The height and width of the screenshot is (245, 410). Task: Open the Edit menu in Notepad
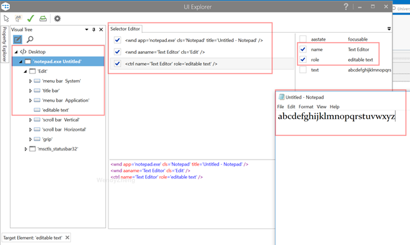pyautogui.click(x=291, y=106)
